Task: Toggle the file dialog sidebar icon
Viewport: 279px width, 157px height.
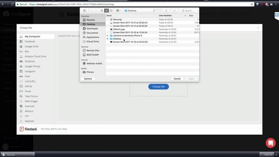Action: click(85, 10)
